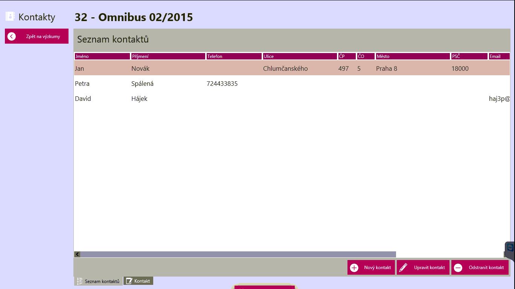This screenshot has width=515, height=289.
Task: Click the Město column header
Action: click(413, 56)
